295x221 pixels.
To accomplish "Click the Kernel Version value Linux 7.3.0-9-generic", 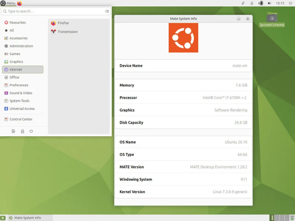I will tap(230, 192).
